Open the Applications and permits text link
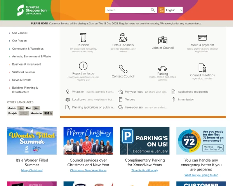Viewport: 233px width, 186px height. [x=193, y=92]
